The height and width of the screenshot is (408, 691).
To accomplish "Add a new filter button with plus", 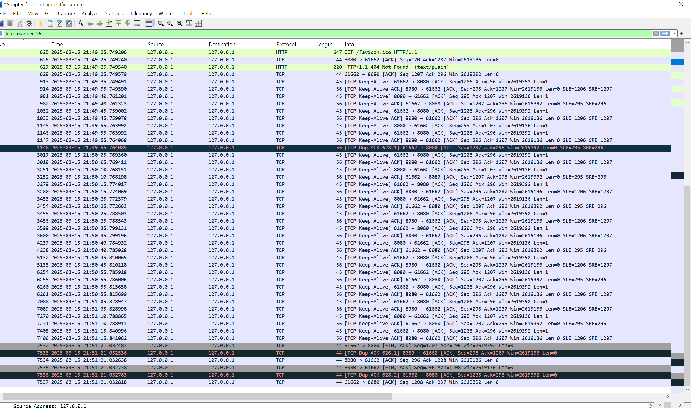I will click(682, 34).
